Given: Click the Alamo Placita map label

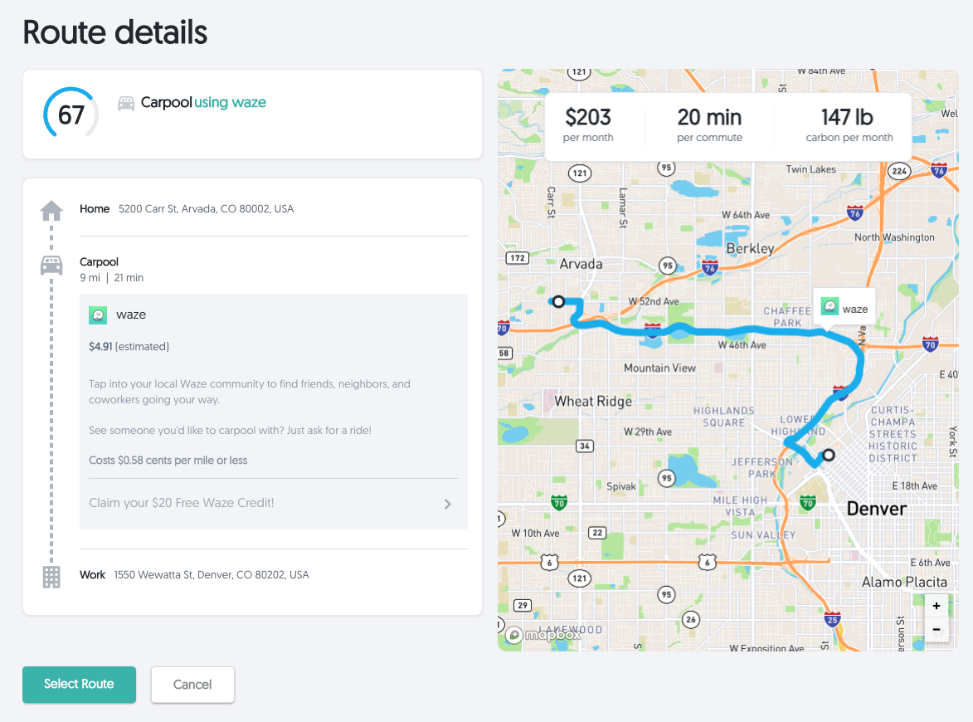Looking at the screenshot, I should point(905,582).
